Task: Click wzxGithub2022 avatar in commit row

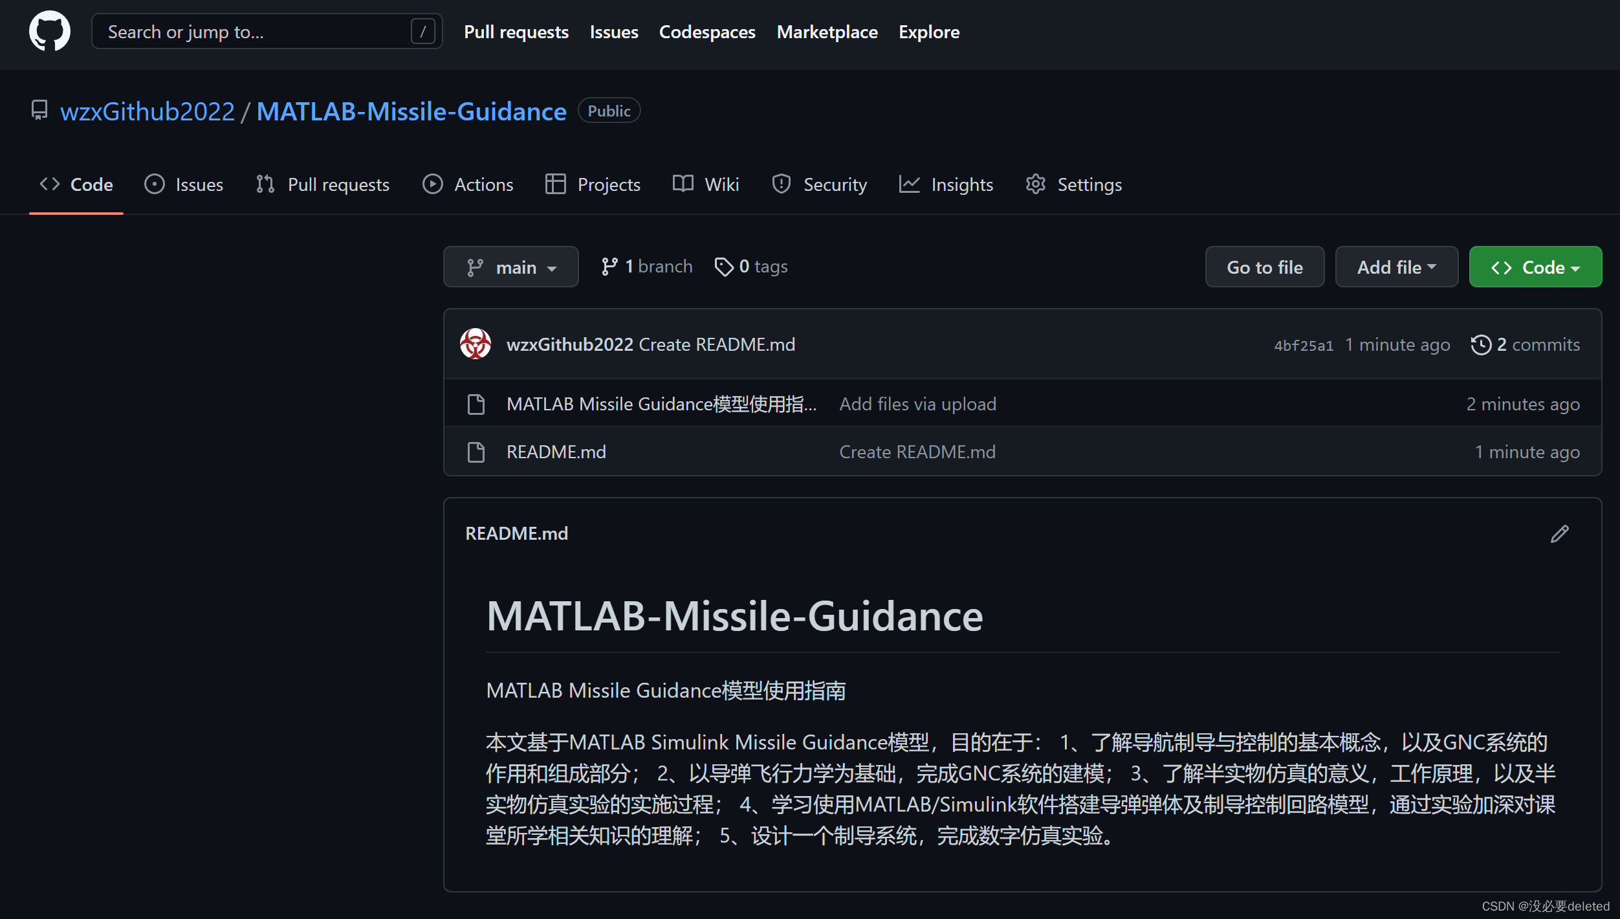Action: click(x=476, y=344)
